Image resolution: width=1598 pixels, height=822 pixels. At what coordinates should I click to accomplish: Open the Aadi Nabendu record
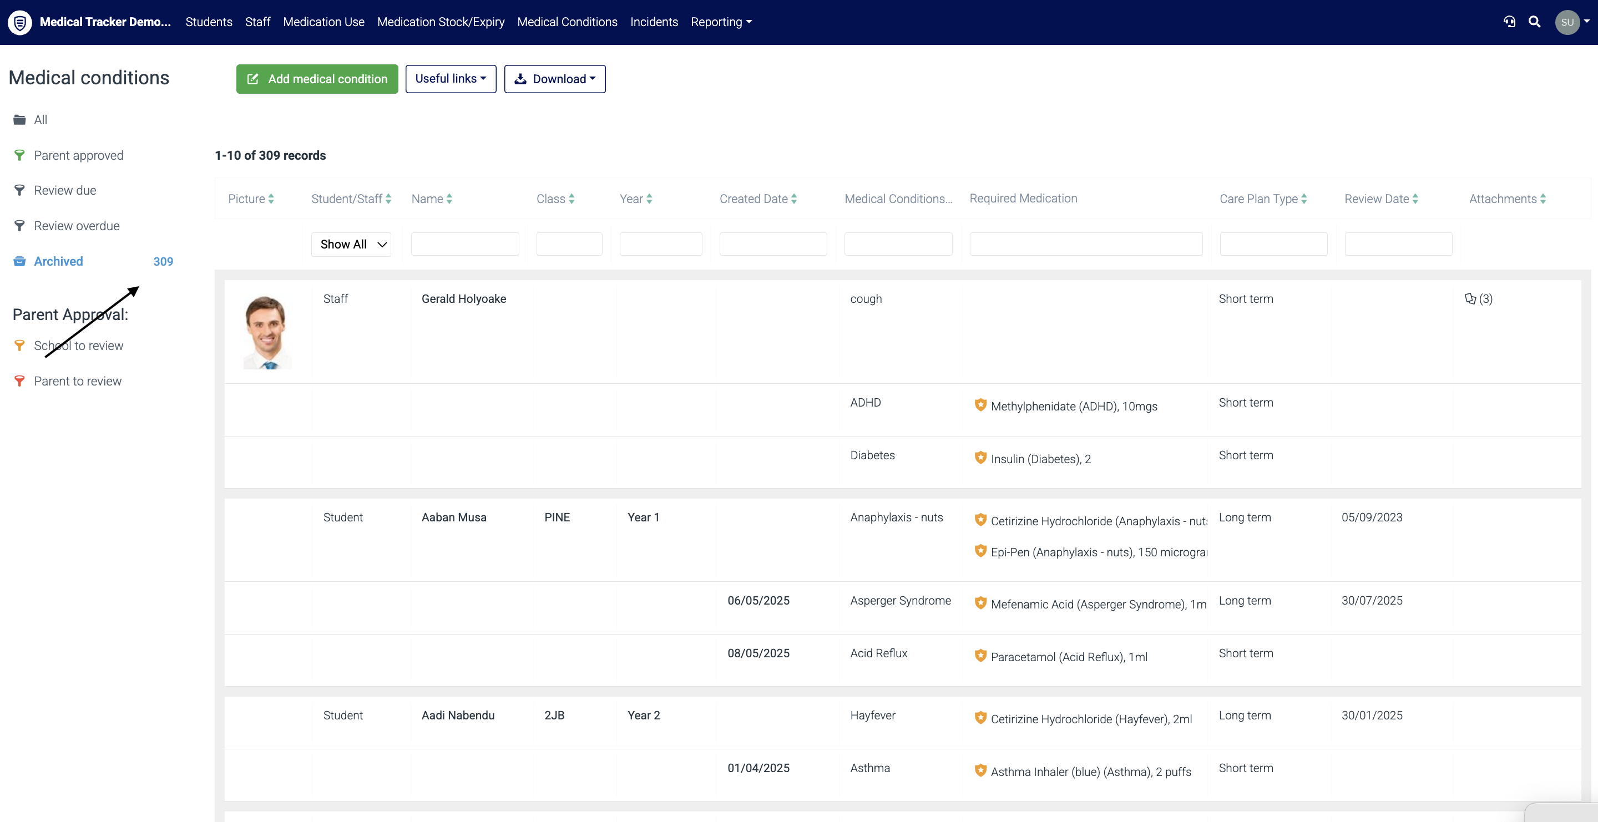(x=458, y=716)
